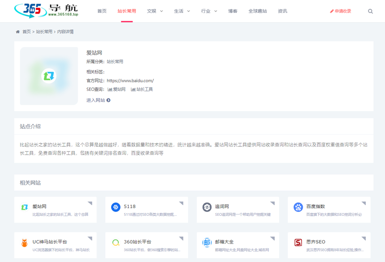Click the 追词网 card description text
385x262 pixels.
click(243, 215)
